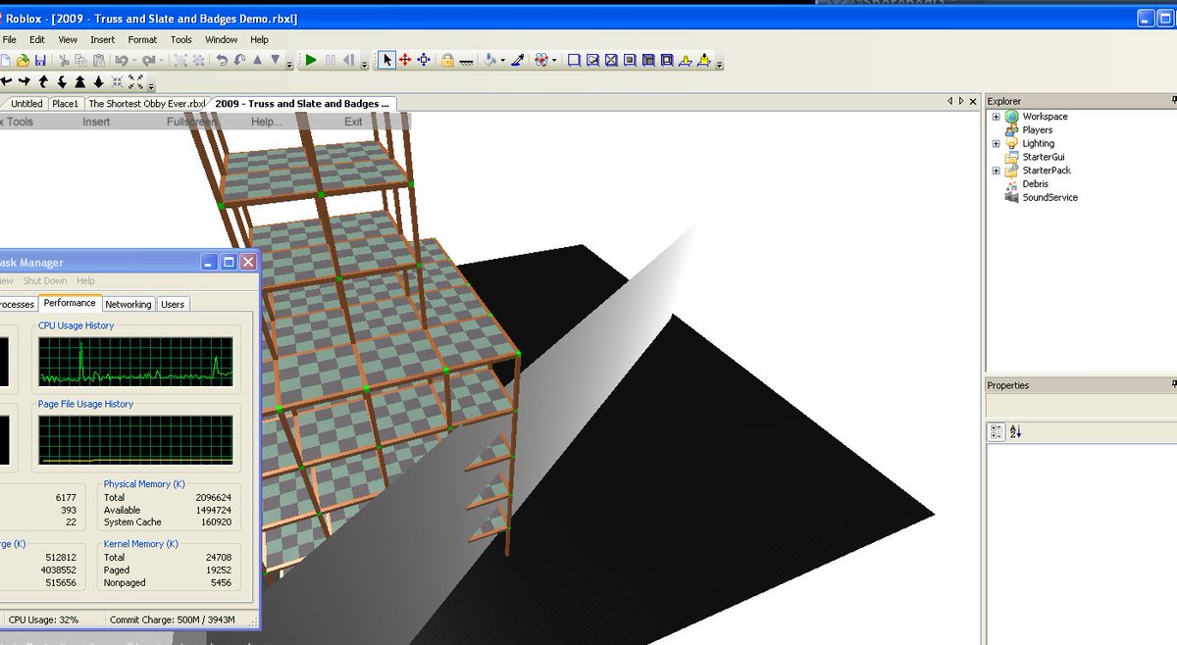Open the paint bucket color dropdown arrow
Image resolution: width=1177 pixels, height=645 pixels.
tap(503, 61)
